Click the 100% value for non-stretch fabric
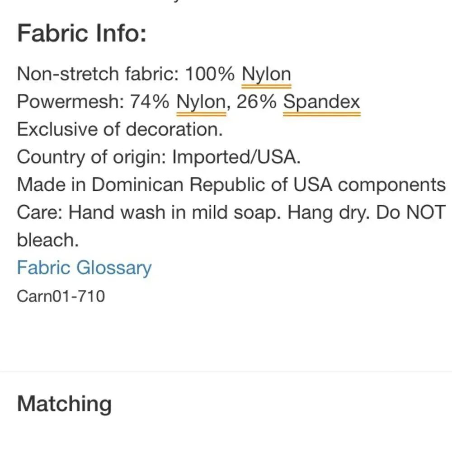Screen dimensions: 452x452 point(210,74)
